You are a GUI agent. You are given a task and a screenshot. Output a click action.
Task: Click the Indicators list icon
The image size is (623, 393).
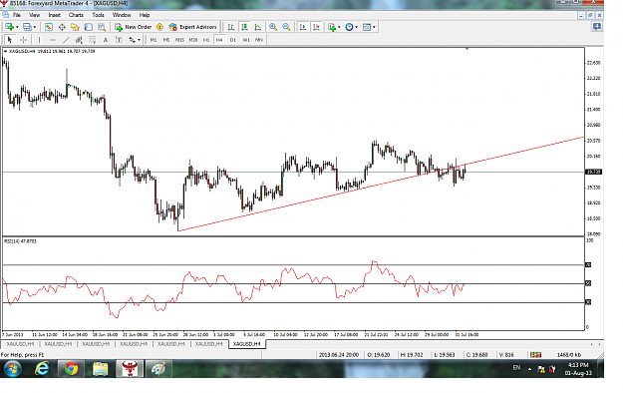[x=332, y=27]
